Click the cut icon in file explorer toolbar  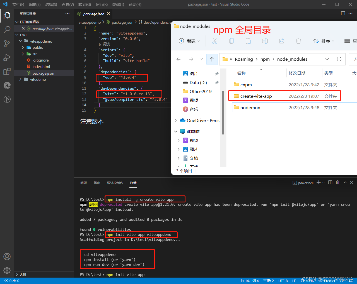coord(214,41)
